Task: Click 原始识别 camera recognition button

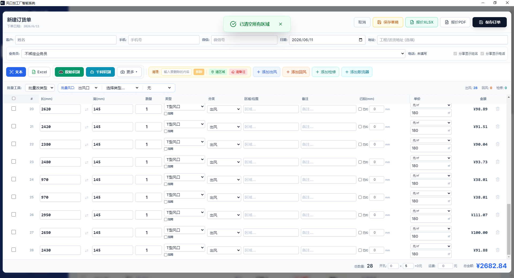Action: [x=69, y=72]
